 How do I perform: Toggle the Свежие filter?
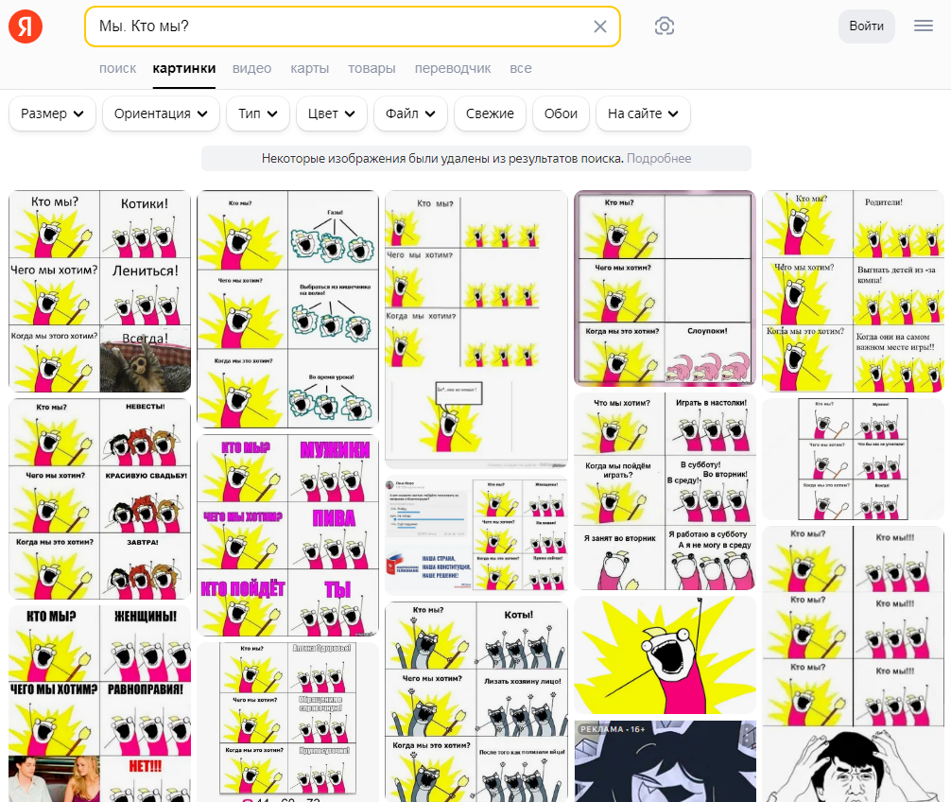(x=490, y=113)
